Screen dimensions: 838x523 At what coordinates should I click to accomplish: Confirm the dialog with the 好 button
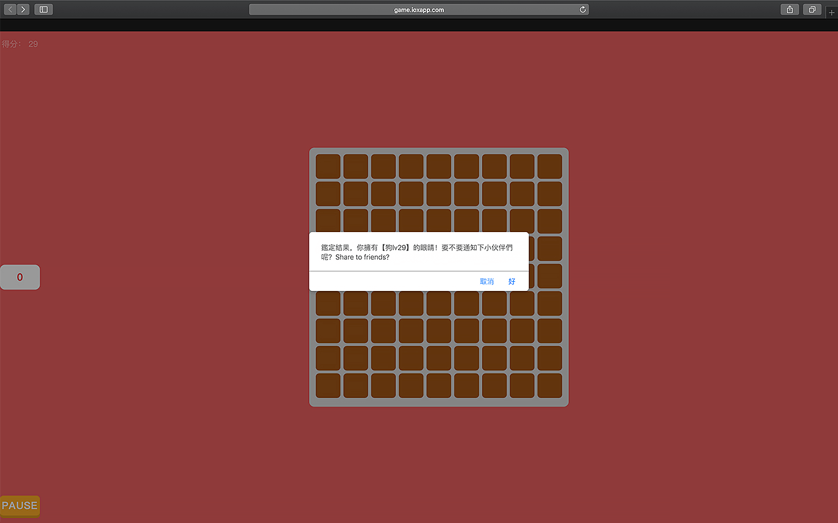coord(512,281)
